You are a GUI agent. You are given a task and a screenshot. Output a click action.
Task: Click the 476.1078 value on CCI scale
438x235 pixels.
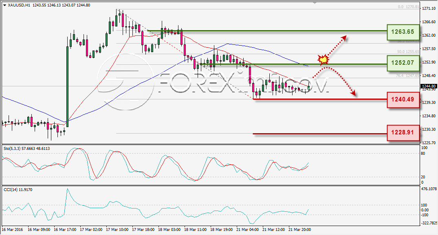click(429, 189)
